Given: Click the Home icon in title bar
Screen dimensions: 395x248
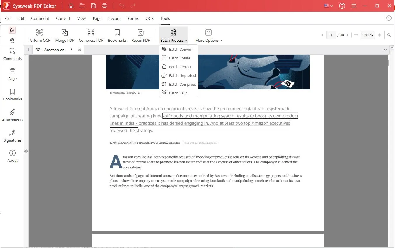Looking at the screenshot, I should point(71,6).
